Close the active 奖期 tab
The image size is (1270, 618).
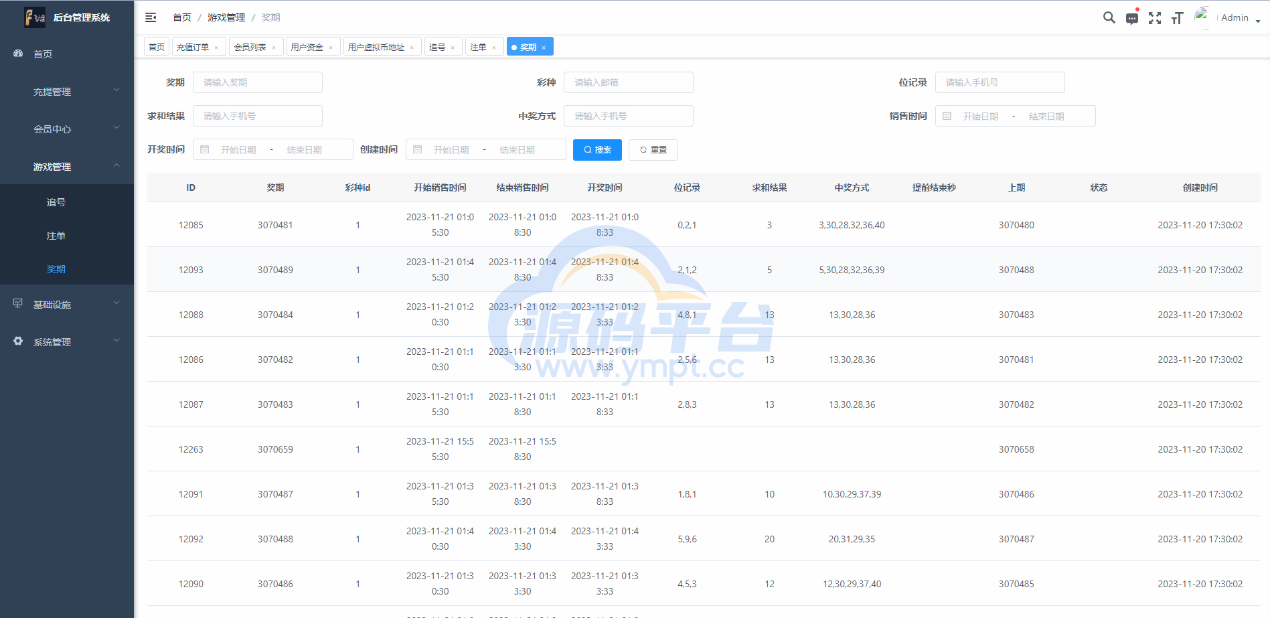point(544,48)
